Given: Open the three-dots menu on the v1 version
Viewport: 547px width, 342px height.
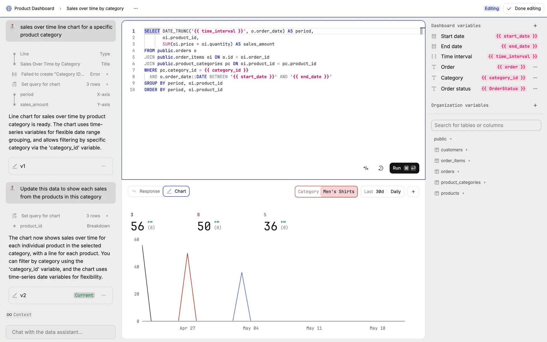Looking at the screenshot, I should [104, 166].
